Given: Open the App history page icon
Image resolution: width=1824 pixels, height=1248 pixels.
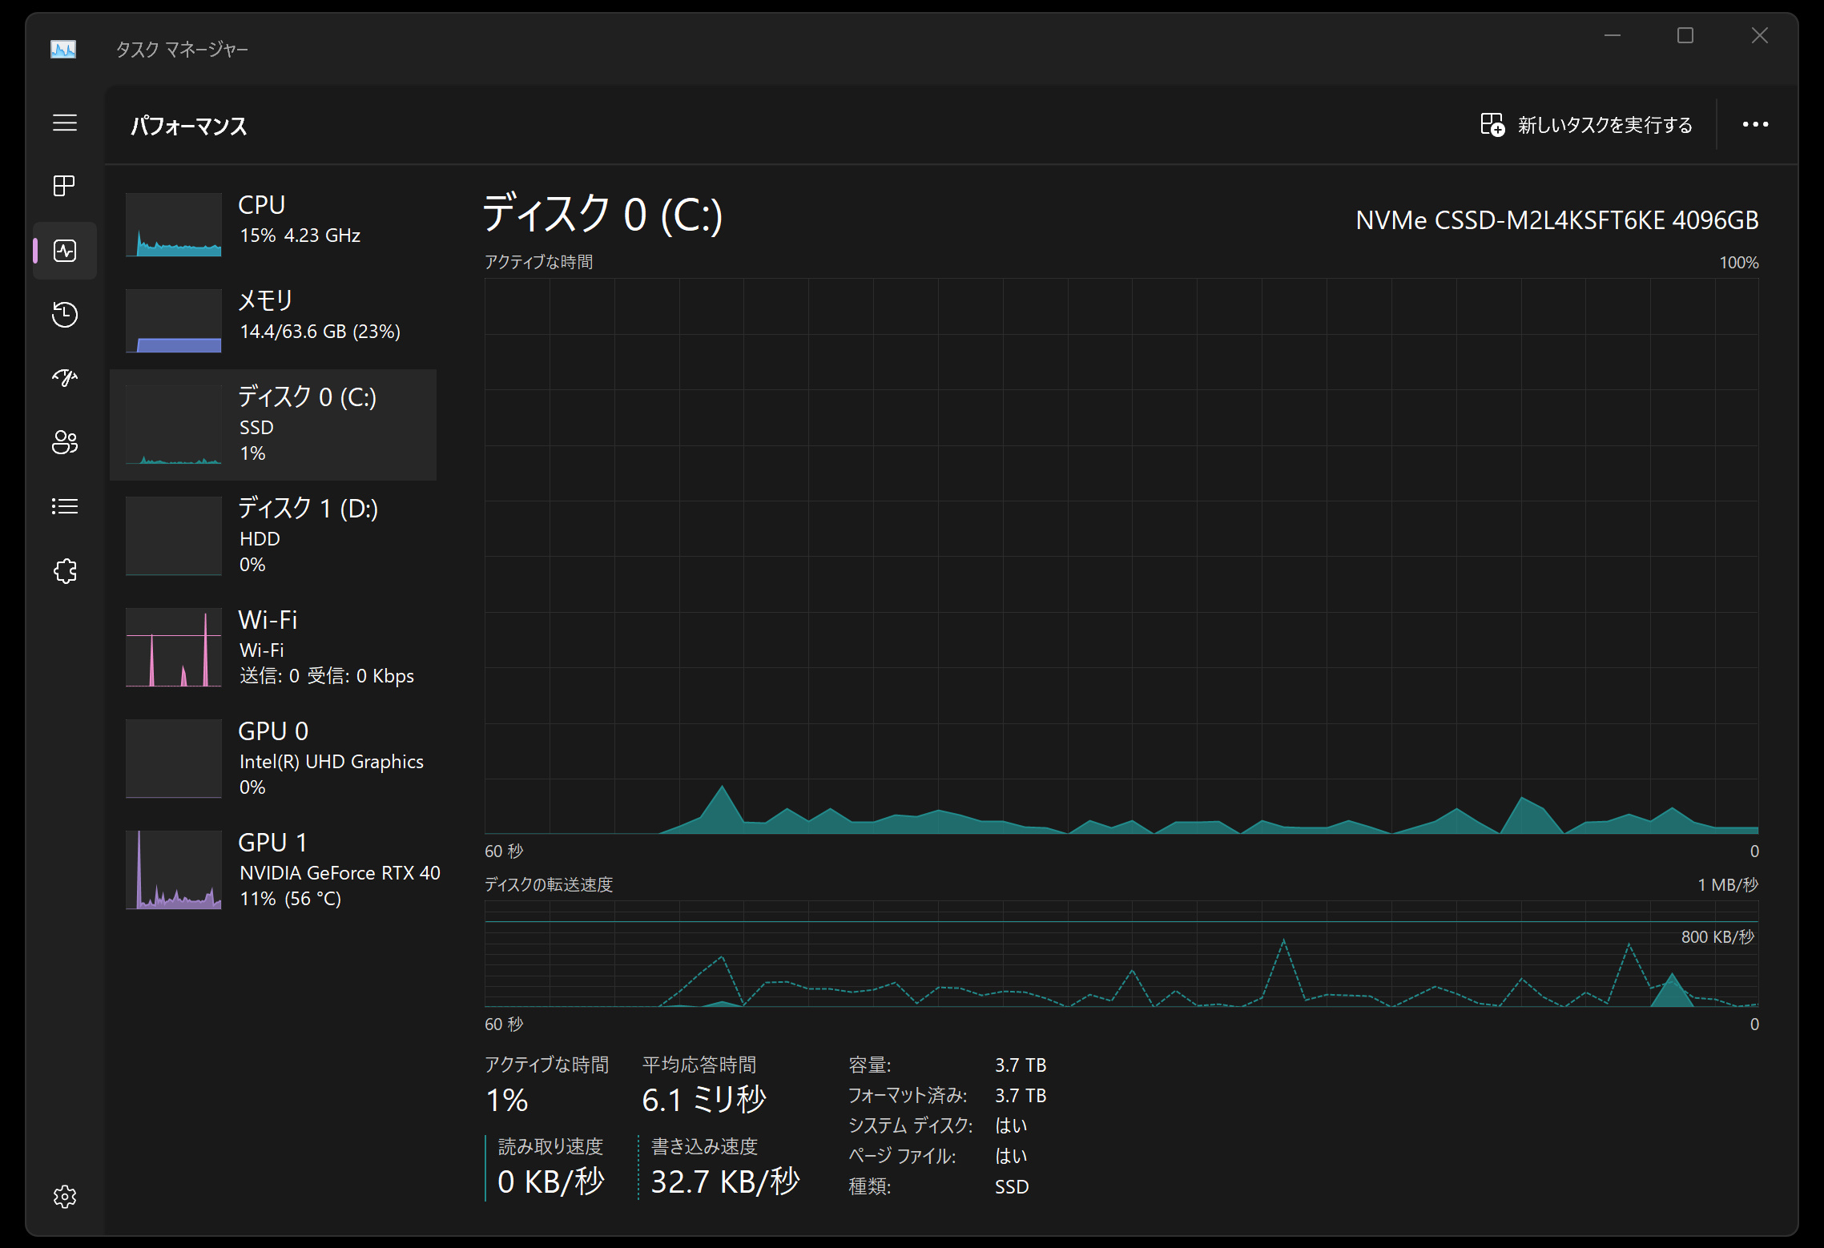Looking at the screenshot, I should point(65,314).
